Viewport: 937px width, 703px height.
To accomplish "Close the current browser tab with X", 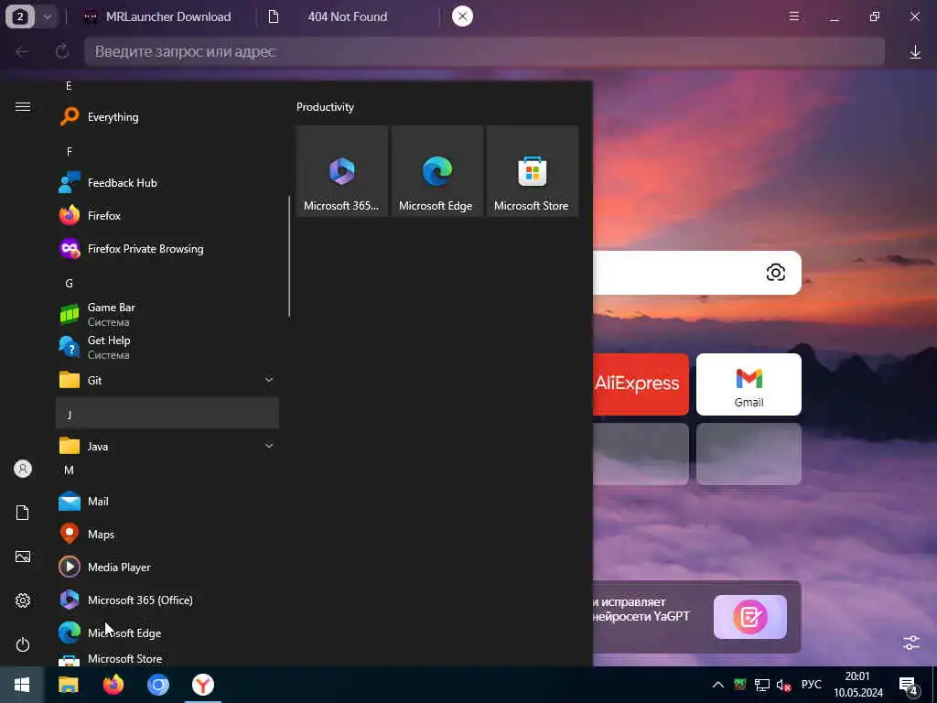I will point(462,16).
